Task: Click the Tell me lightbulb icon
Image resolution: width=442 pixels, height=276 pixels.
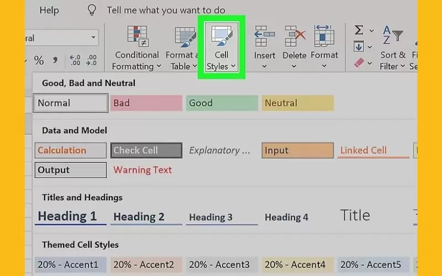Action: click(x=92, y=10)
